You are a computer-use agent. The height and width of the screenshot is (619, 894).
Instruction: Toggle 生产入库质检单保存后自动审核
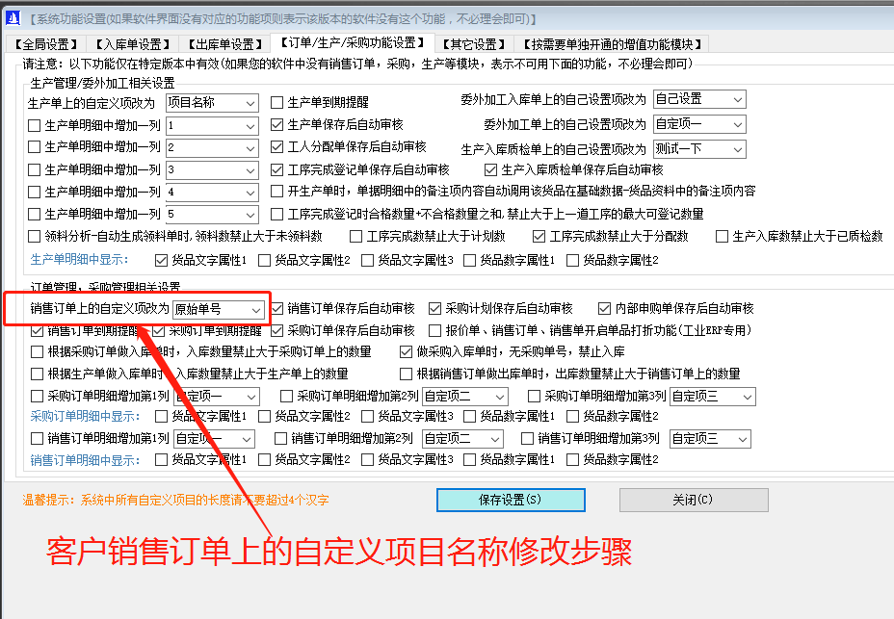(490, 169)
